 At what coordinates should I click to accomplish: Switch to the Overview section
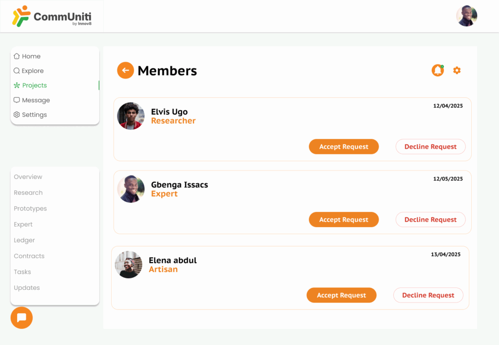tap(28, 177)
